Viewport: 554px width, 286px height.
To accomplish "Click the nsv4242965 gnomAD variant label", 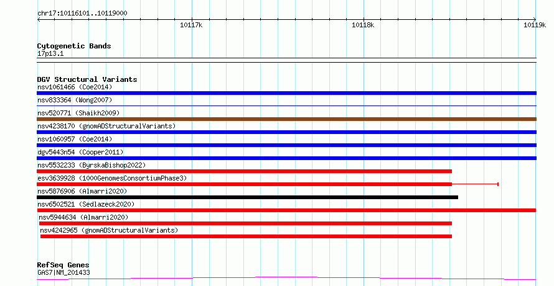I will tap(109, 230).
